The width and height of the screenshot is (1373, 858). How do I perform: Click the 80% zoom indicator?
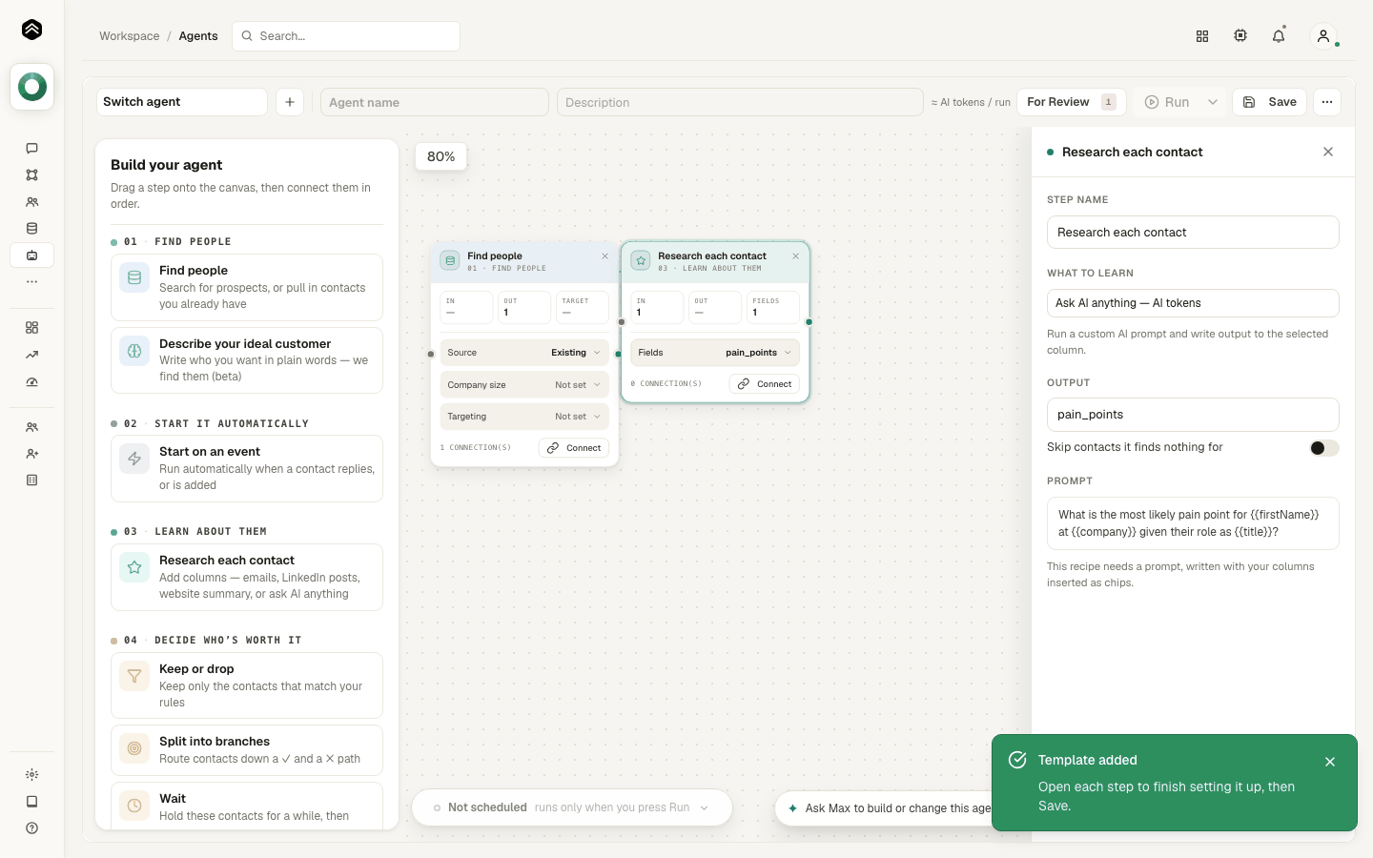pyautogui.click(x=441, y=156)
